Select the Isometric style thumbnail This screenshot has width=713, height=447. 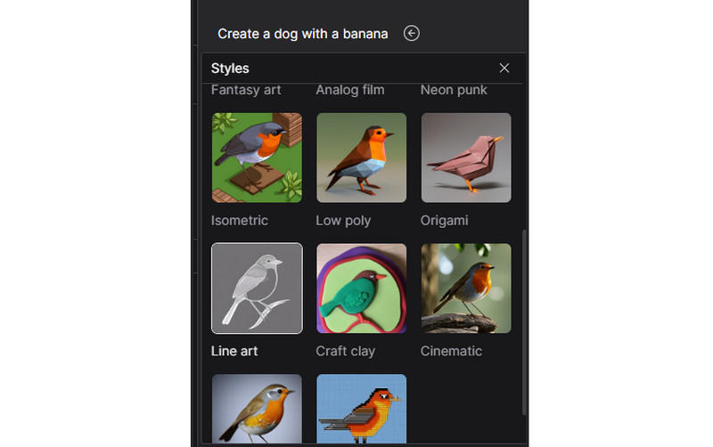click(257, 158)
